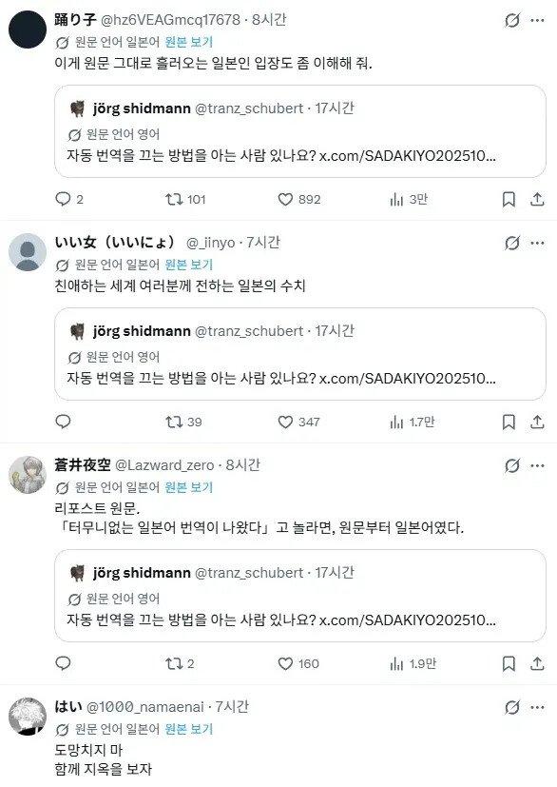The image size is (557, 787).
Task: Repost the tweet showing 101 reposts
Action: [185, 199]
